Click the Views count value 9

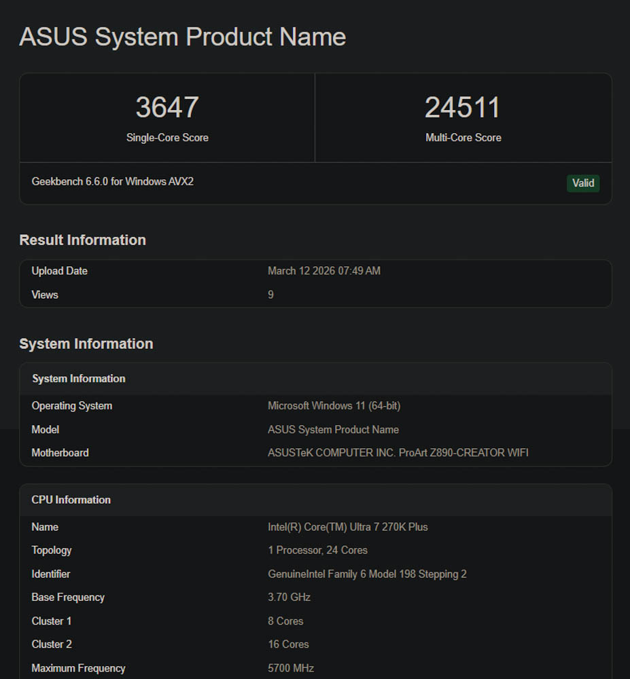(x=270, y=295)
